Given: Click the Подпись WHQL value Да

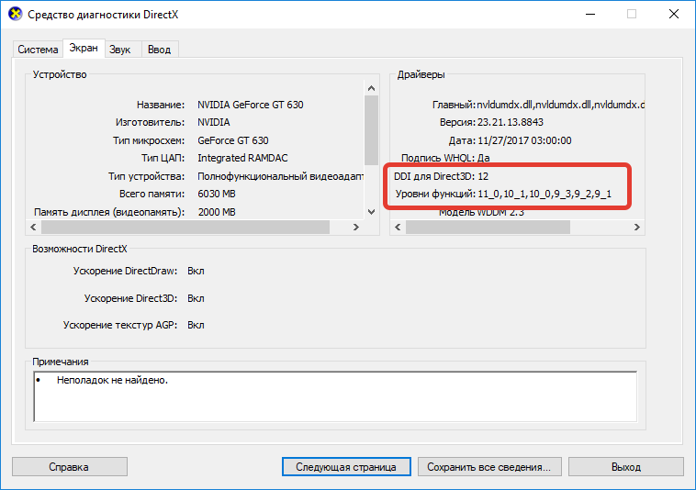Looking at the screenshot, I should [x=484, y=159].
